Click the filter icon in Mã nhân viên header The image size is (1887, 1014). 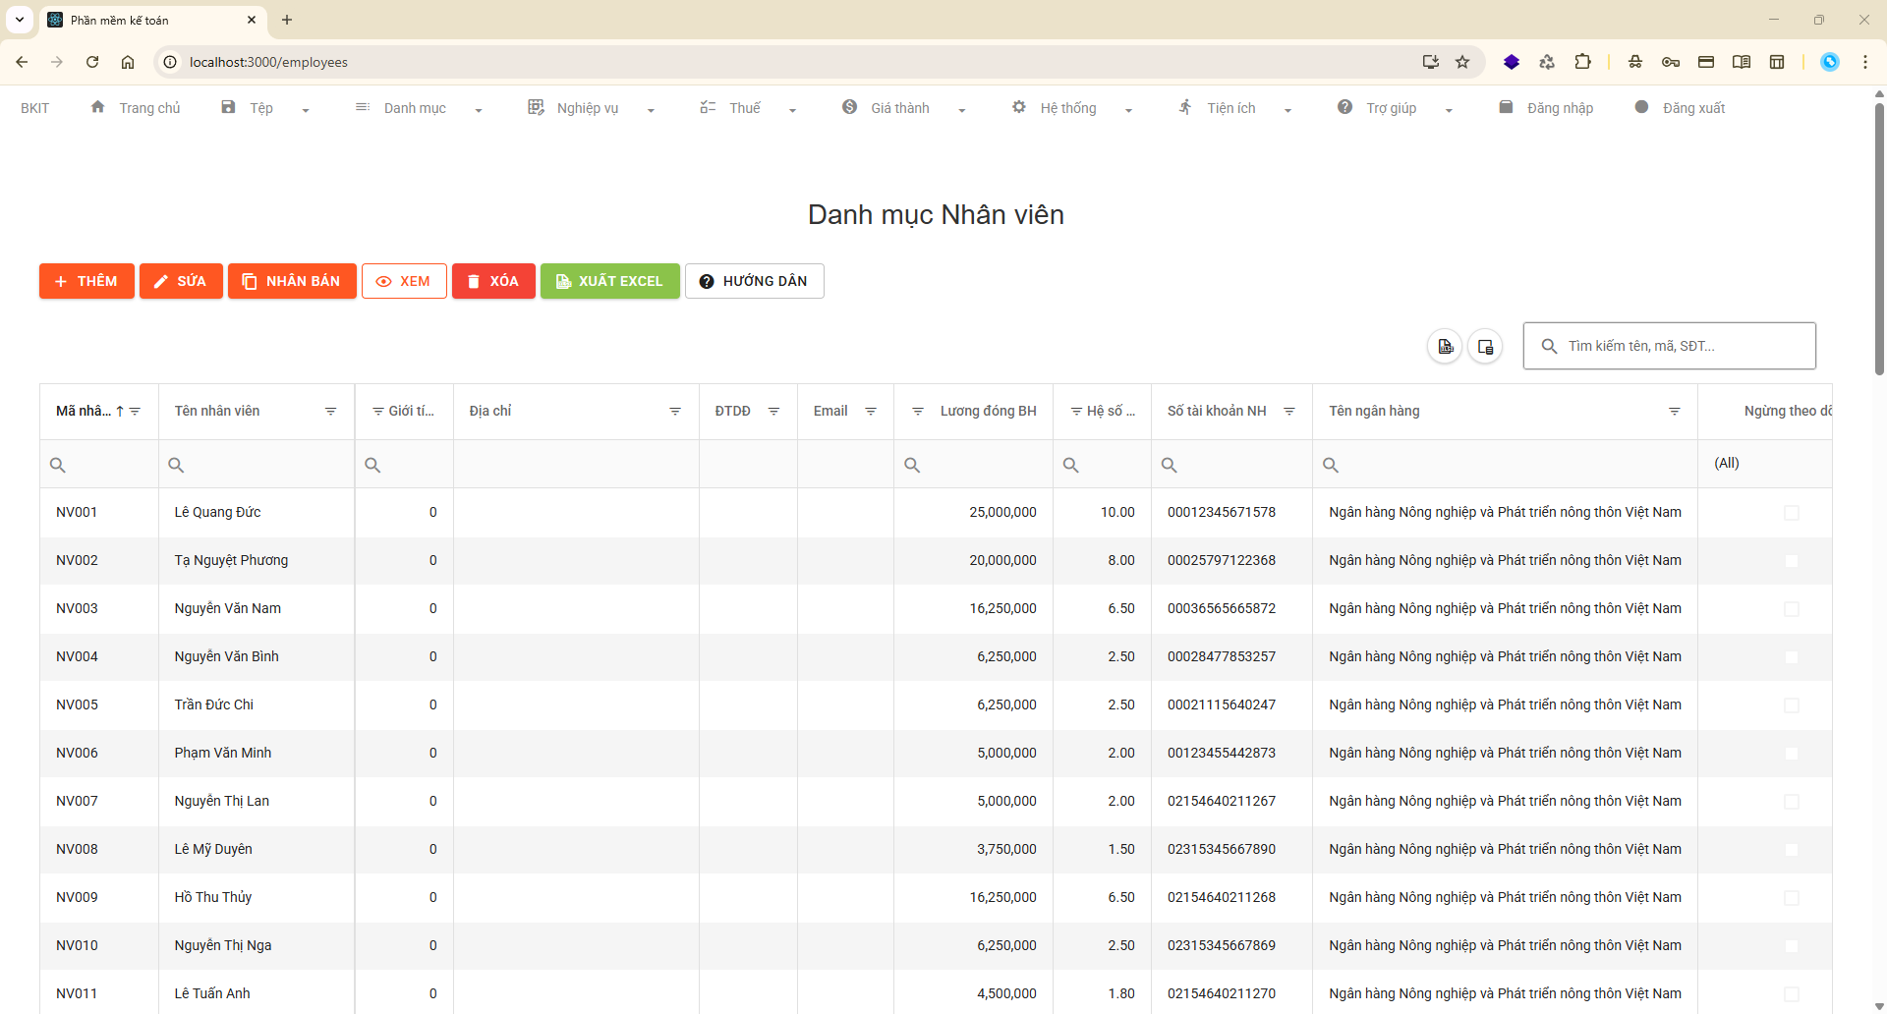click(x=135, y=411)
